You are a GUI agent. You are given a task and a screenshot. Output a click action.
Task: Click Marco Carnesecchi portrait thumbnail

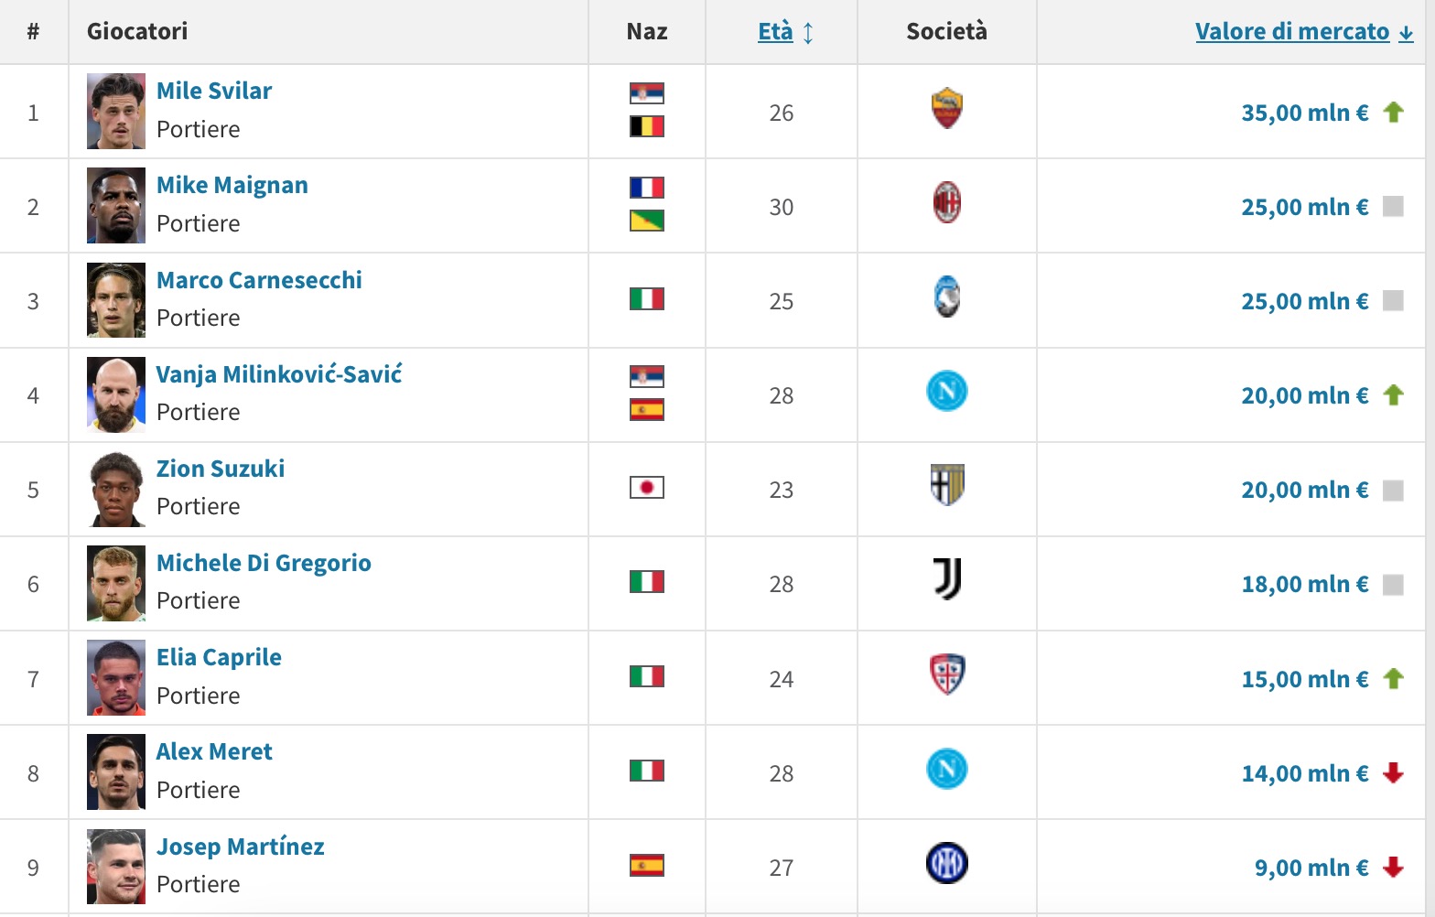pyautogui.click(x=116, y=300)
